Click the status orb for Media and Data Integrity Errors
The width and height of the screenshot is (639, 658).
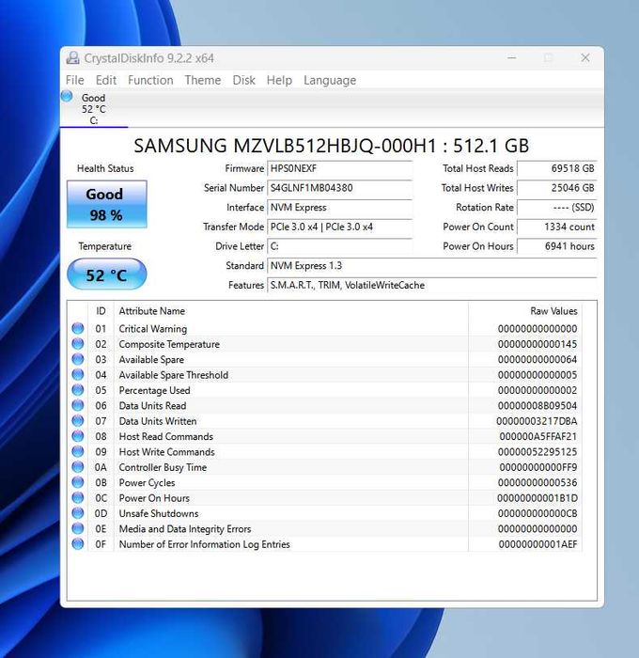tap(78, 528)
